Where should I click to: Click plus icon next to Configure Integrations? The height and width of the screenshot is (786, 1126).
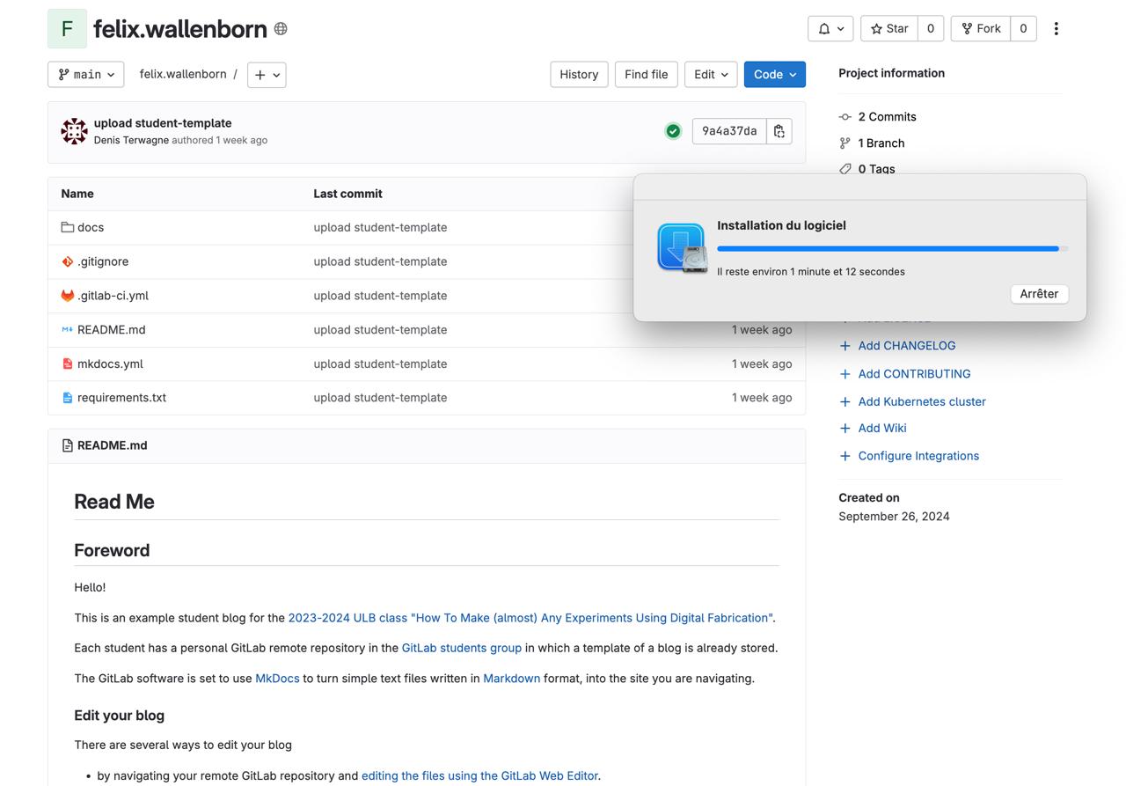tap(845, 456)
